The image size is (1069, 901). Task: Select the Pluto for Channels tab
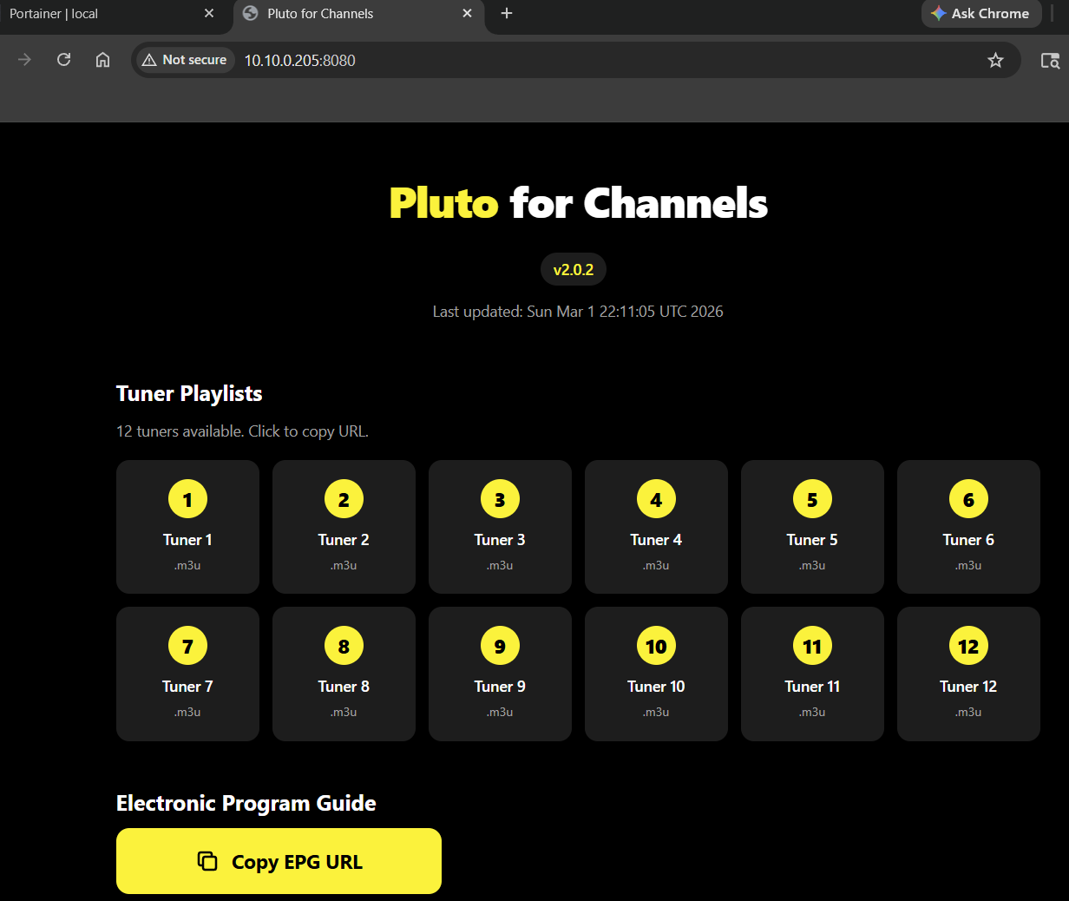[347, 14]
